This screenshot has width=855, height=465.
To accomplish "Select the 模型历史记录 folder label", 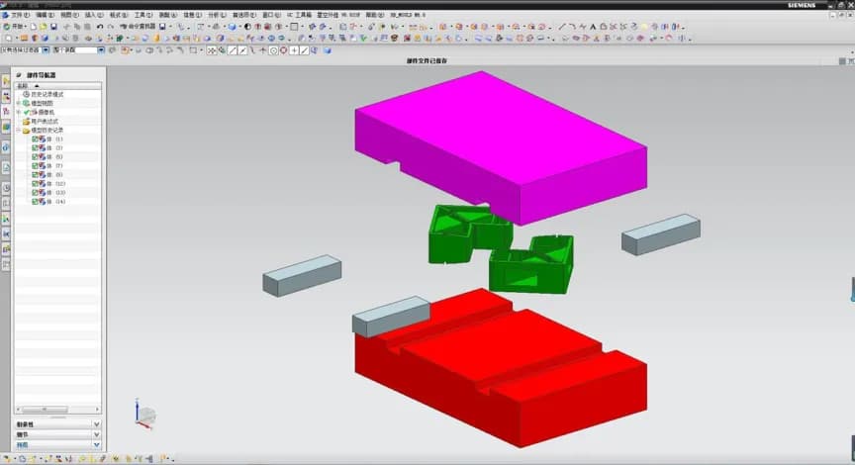I will click(x=47, y=131).
